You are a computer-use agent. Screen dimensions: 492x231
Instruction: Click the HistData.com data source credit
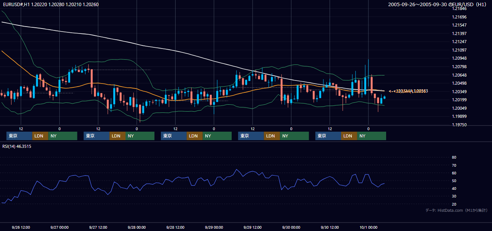point(457,210)
